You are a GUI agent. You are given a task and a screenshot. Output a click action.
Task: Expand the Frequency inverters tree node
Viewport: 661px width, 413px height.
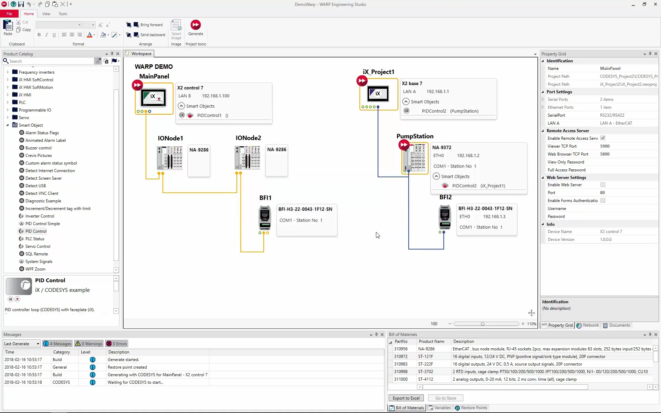click(x=8, y=72)
